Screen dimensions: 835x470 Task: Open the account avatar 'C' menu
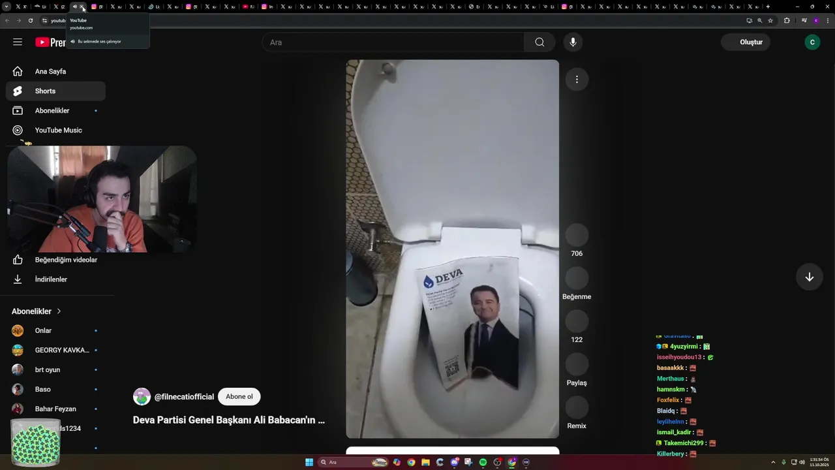812,42
